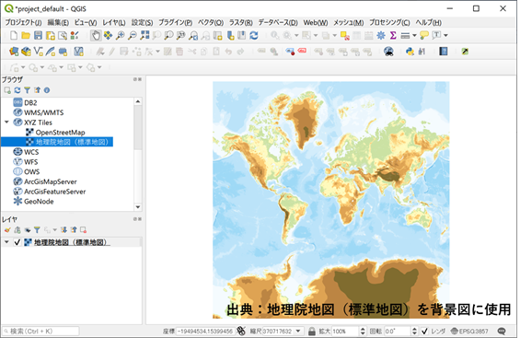Refresh the map canvas with blue arrows icon
Screen dimensions: 520x338
tap(254, 35)
